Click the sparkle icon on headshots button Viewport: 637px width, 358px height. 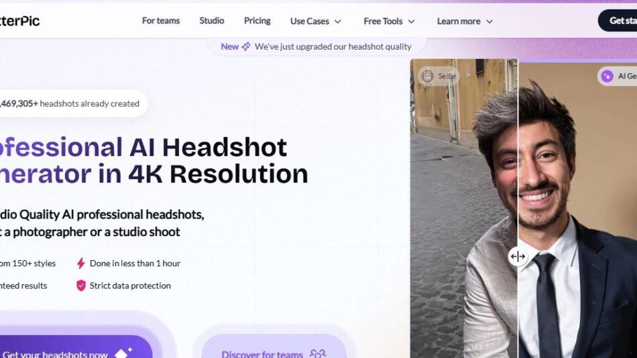123,353
